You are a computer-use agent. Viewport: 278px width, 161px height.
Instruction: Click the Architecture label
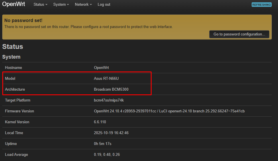(15, 89)
